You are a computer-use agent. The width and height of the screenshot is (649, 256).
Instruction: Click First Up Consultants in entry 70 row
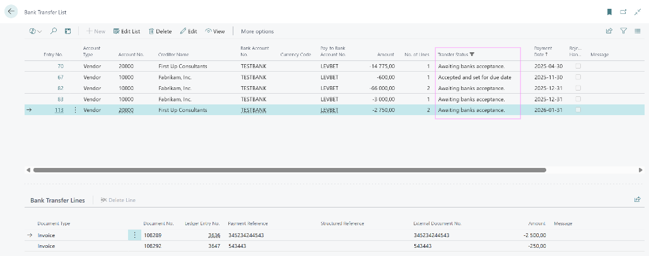(x=182, y=66)
